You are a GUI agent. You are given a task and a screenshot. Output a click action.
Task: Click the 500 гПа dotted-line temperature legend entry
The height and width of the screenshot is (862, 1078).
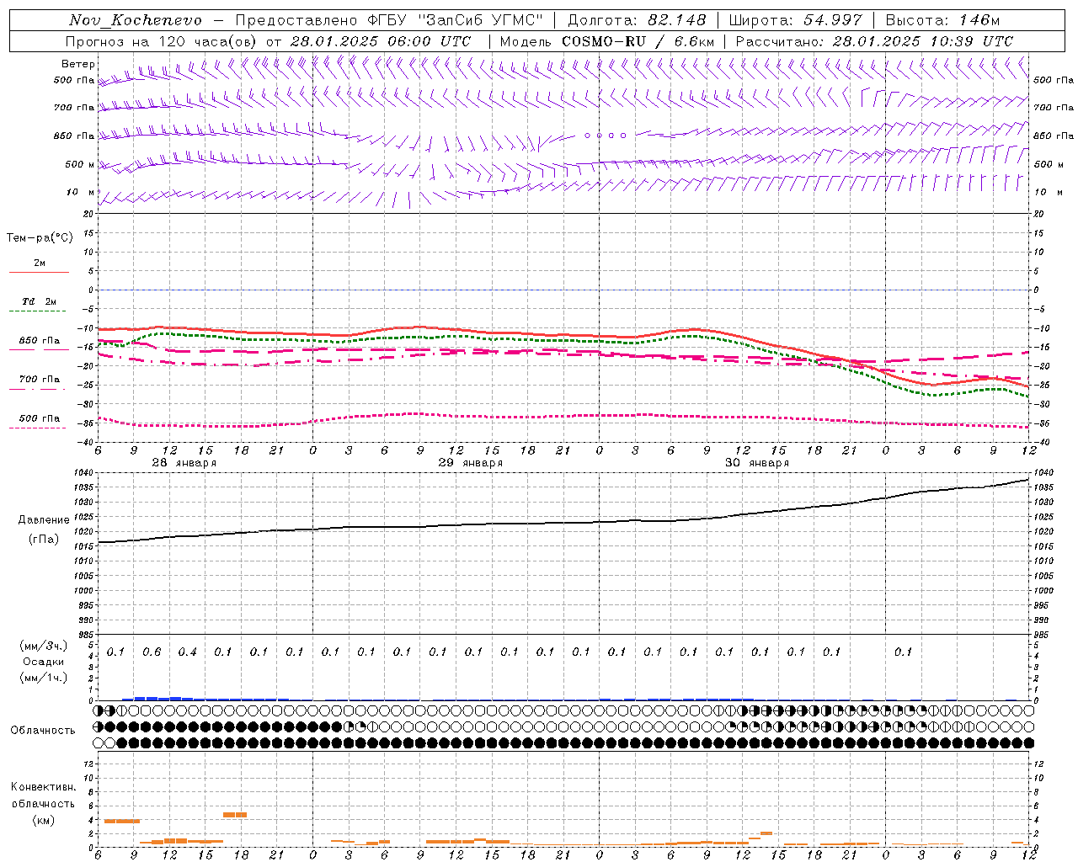(40, 418)
